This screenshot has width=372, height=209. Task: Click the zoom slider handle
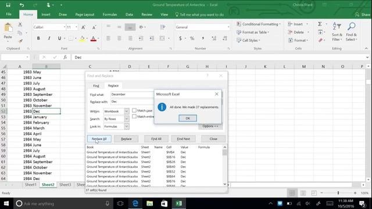point(338,193)
